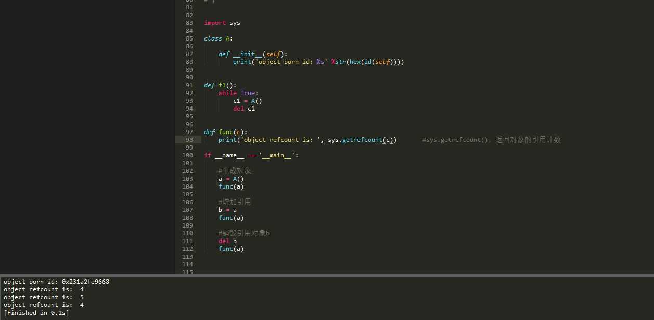Place cursor on 'c1 = A()' line
The width and height of the screenshot is (654, 320).
pos(248,101)
